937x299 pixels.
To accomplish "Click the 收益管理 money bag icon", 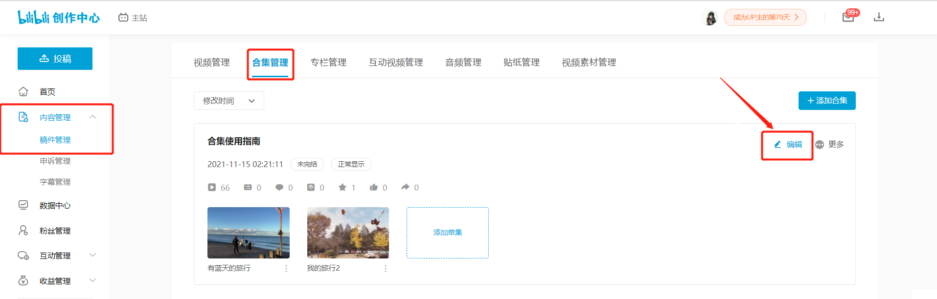I will (x=23, y=281).
